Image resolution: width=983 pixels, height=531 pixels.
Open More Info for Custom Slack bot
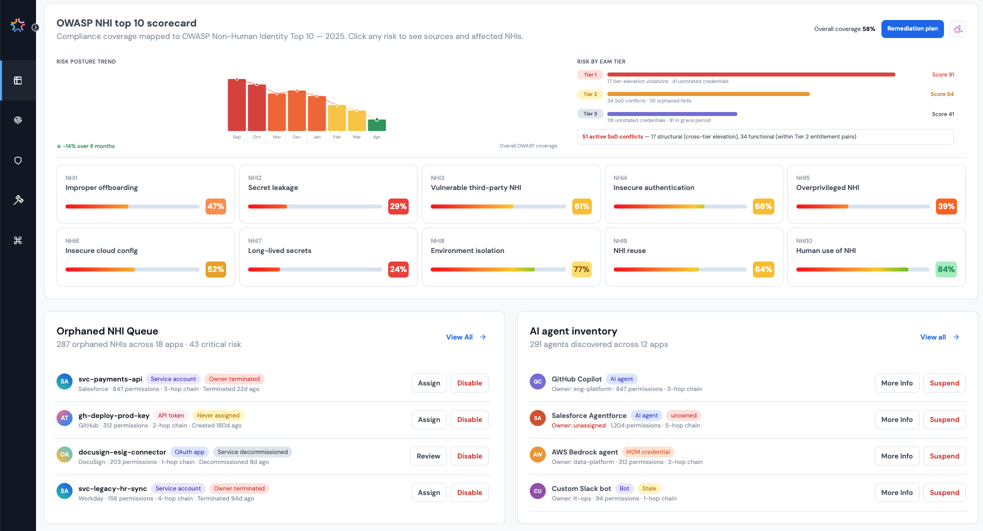tap(897, 492)
